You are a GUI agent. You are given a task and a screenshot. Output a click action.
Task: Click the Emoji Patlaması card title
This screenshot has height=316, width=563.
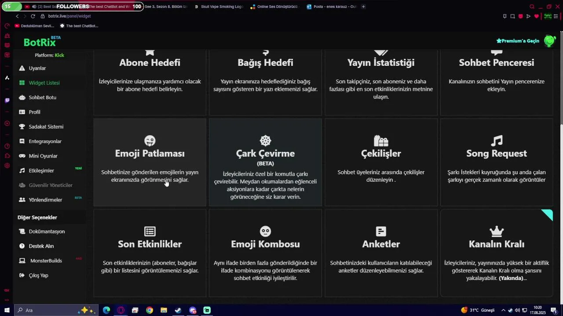[150, 154]
